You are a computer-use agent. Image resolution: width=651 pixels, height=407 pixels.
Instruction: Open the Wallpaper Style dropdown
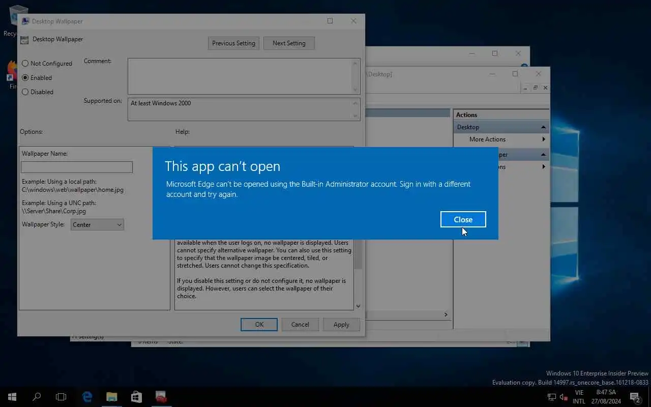click(97, 224)
